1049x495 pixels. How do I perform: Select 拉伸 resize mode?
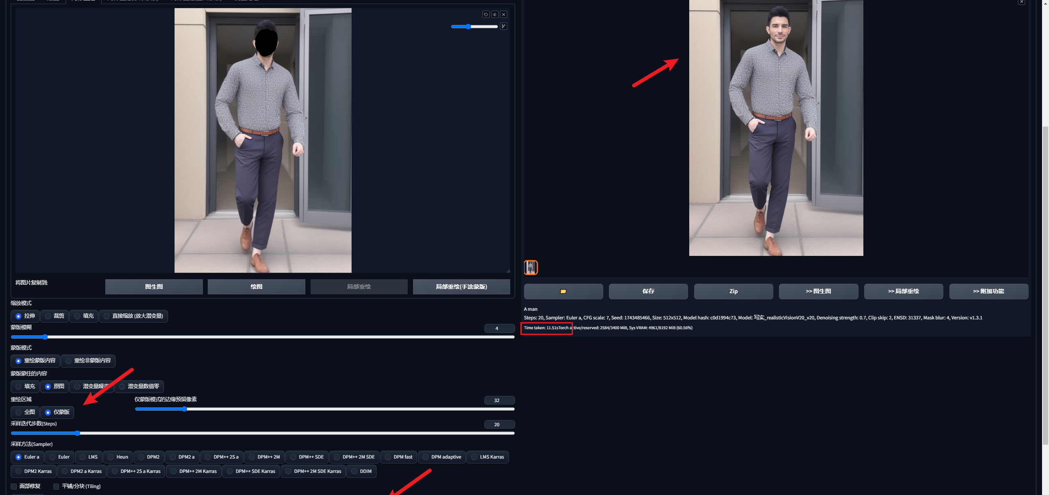coord(25,316)
